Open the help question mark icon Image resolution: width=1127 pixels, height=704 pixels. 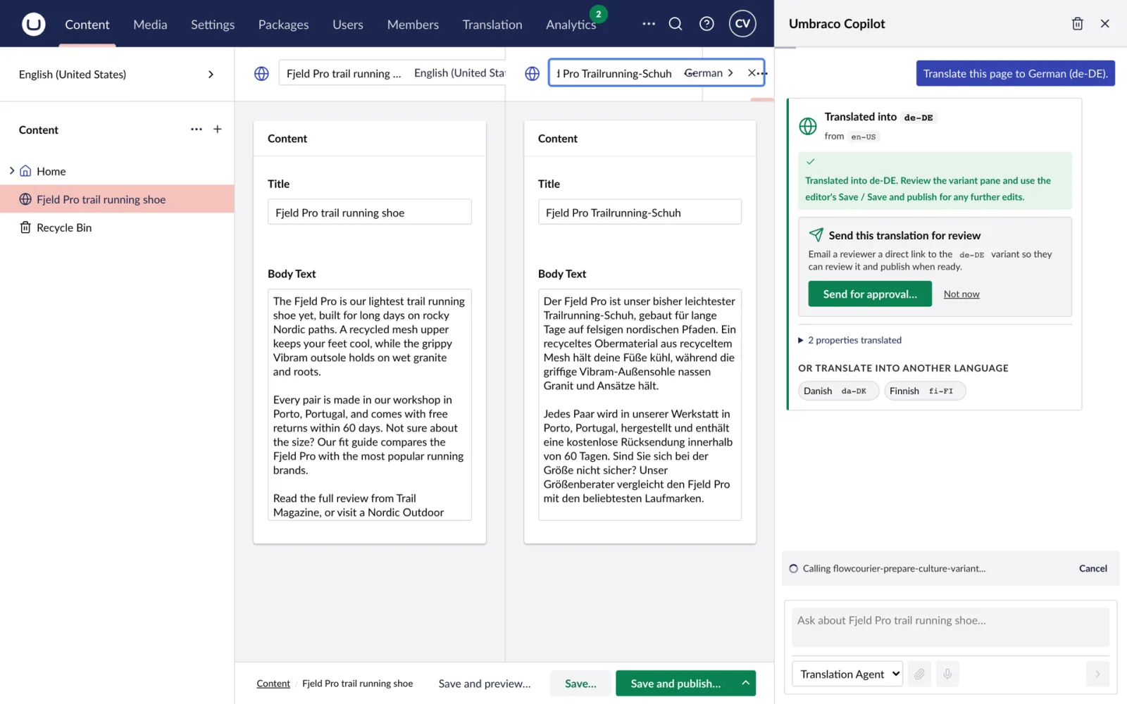pyautogui.click(x=706, y=24)
